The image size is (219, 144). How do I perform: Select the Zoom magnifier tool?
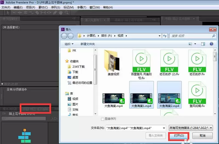click(67, 13)
